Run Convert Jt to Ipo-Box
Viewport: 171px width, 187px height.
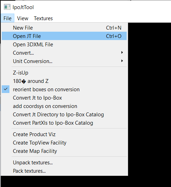64,98
